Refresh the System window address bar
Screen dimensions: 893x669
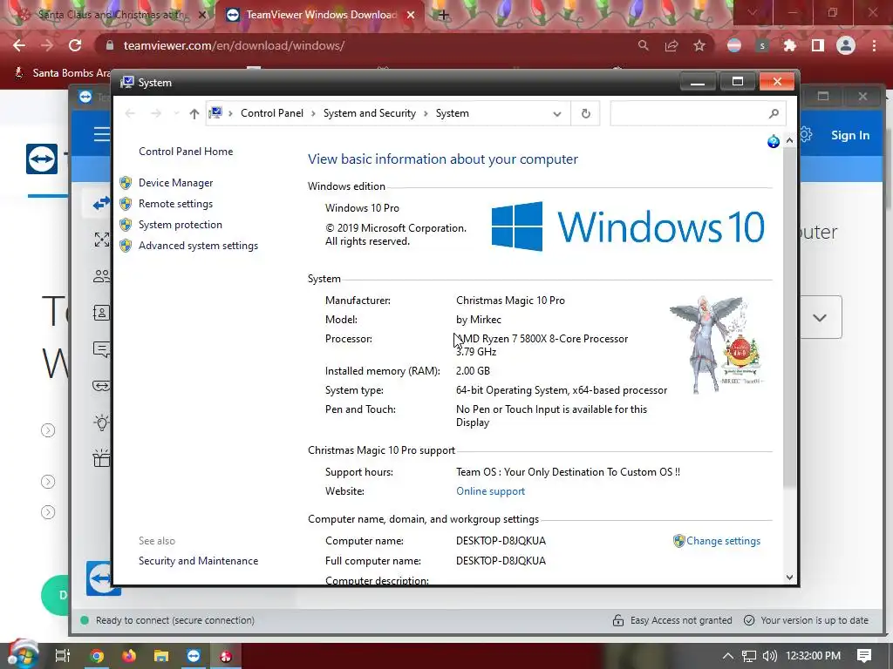coord(586,114)
